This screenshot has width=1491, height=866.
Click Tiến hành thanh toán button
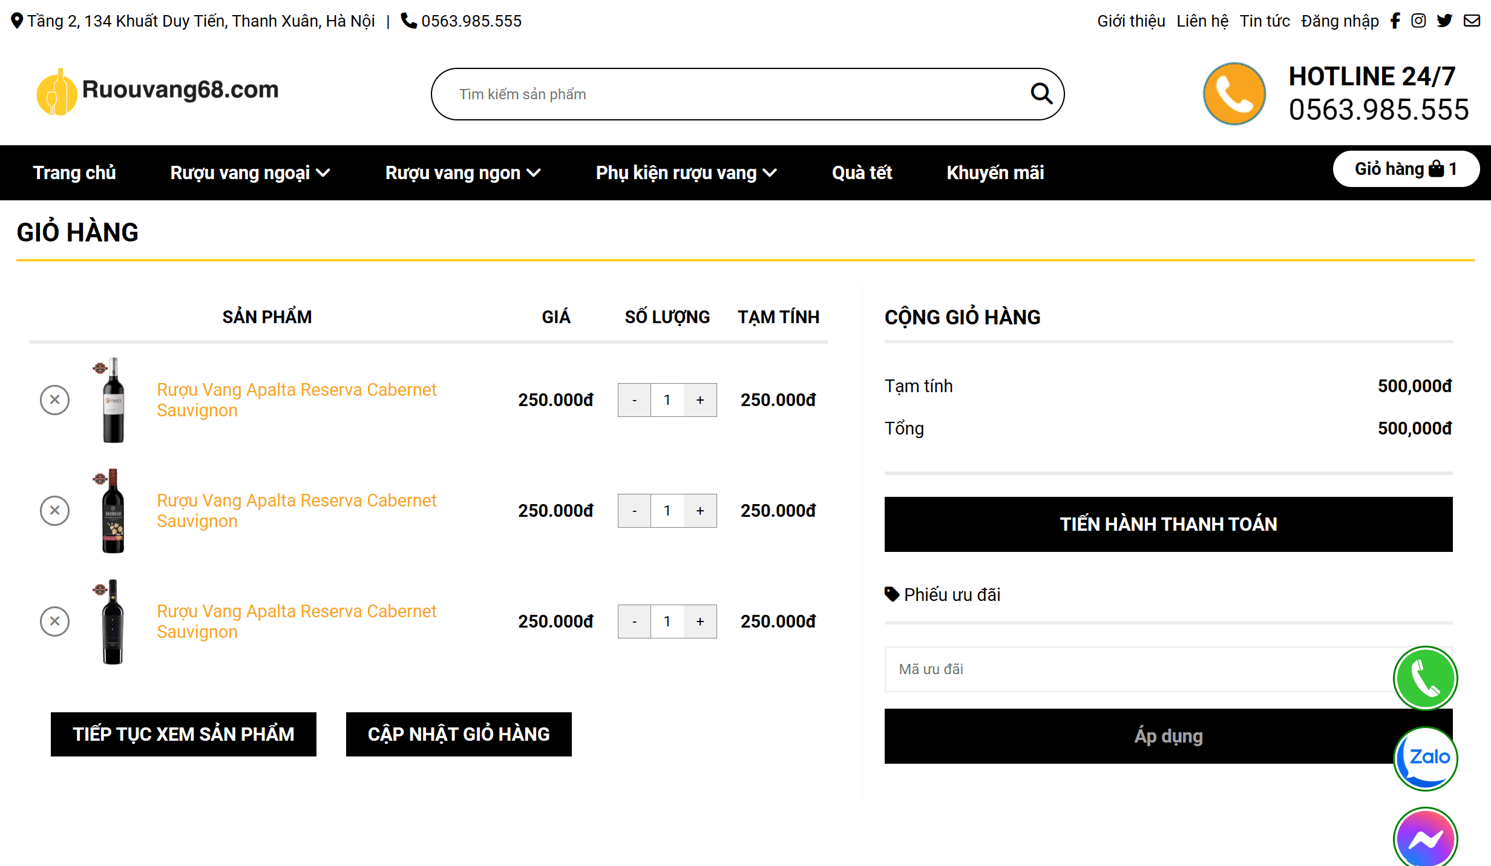coord(1168,524)
